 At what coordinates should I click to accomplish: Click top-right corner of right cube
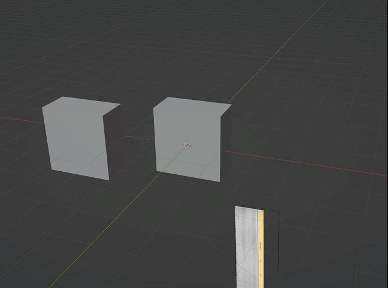(x=231, y=105)
